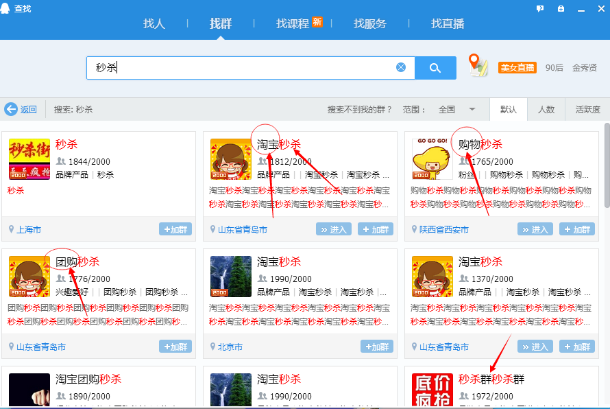The image size is (610, 409).
Task: Open the feedback speech-bubble icon in title bar
Action: (x=540, y=8)
